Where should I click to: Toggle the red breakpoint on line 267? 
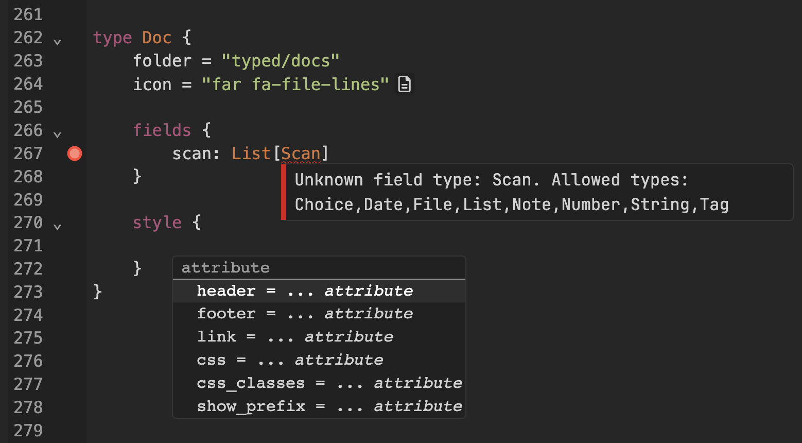click(x=75, y=154)
